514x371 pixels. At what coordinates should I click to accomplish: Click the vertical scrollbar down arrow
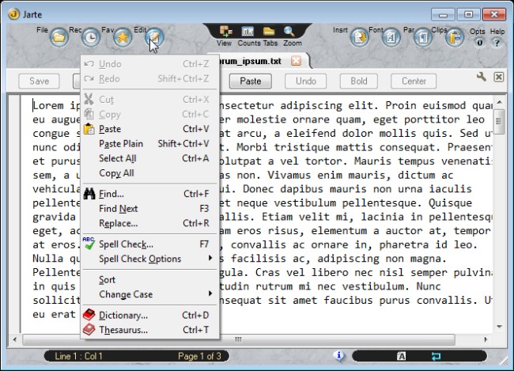click(x=499, y=327)
